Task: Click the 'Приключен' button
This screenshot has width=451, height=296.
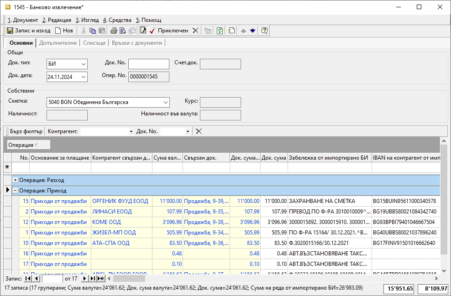Action: (x=169, y=31)
